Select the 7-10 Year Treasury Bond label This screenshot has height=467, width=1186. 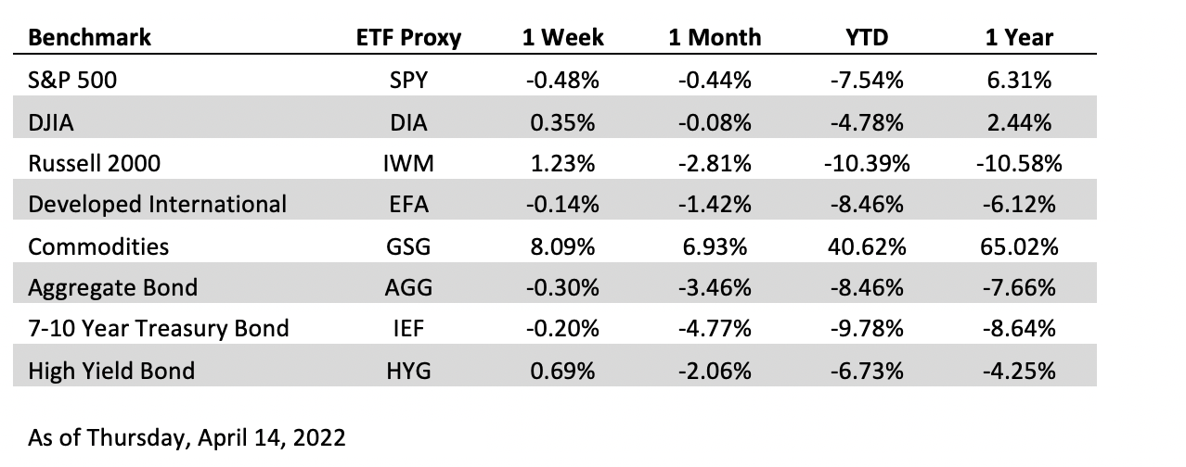coord(159,330)
